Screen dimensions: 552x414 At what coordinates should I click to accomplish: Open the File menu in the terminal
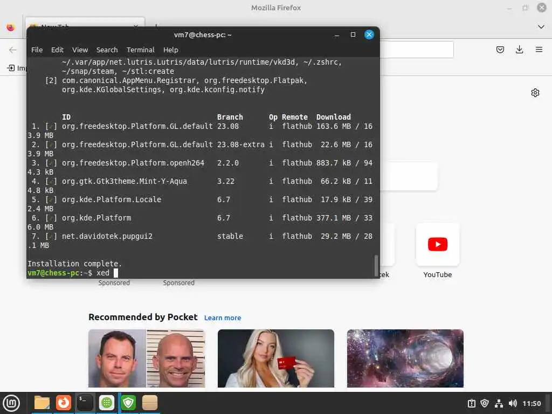coord(37,50)
